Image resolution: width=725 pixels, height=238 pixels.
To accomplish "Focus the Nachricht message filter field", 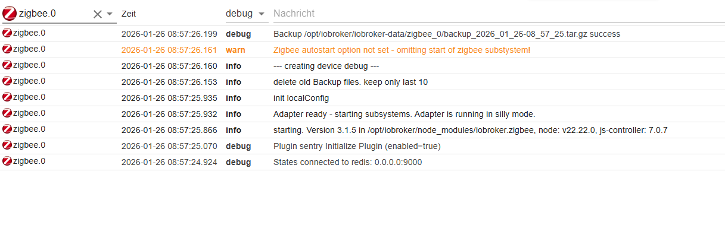I will pos(494,13).
